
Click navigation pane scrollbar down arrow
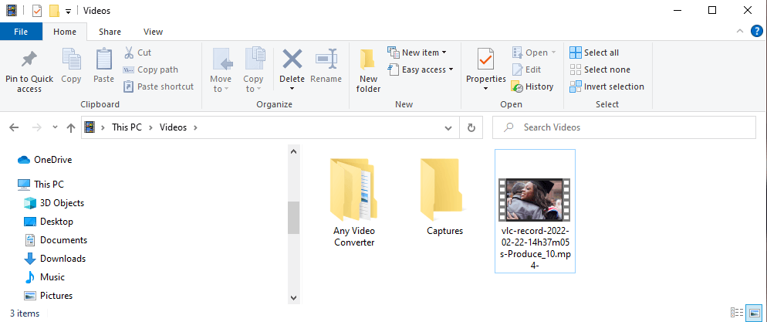coord(293,297)
